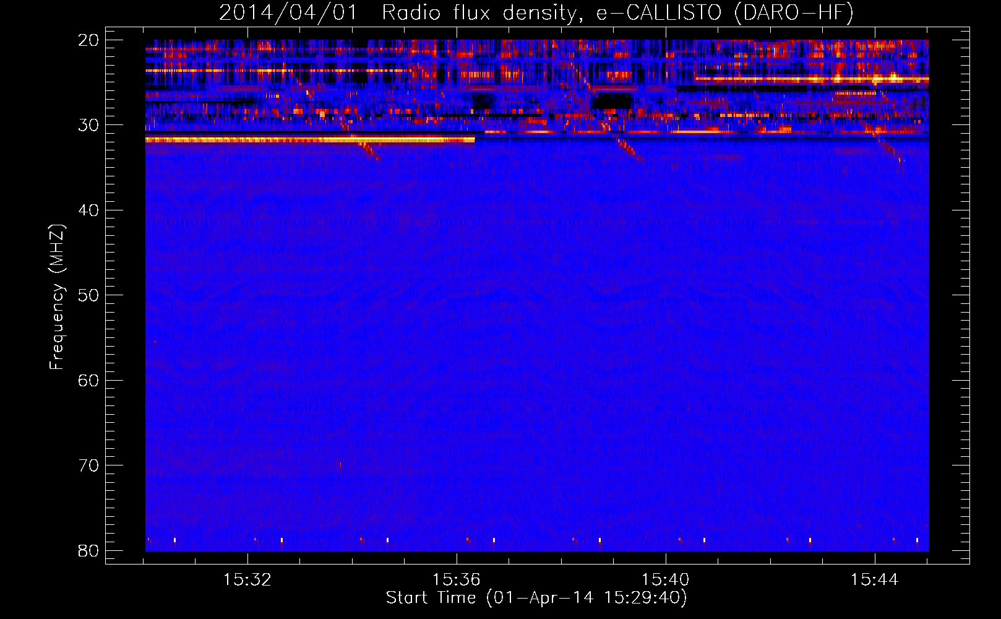Click the 60 frequency tick label

[x=88, y=381]
